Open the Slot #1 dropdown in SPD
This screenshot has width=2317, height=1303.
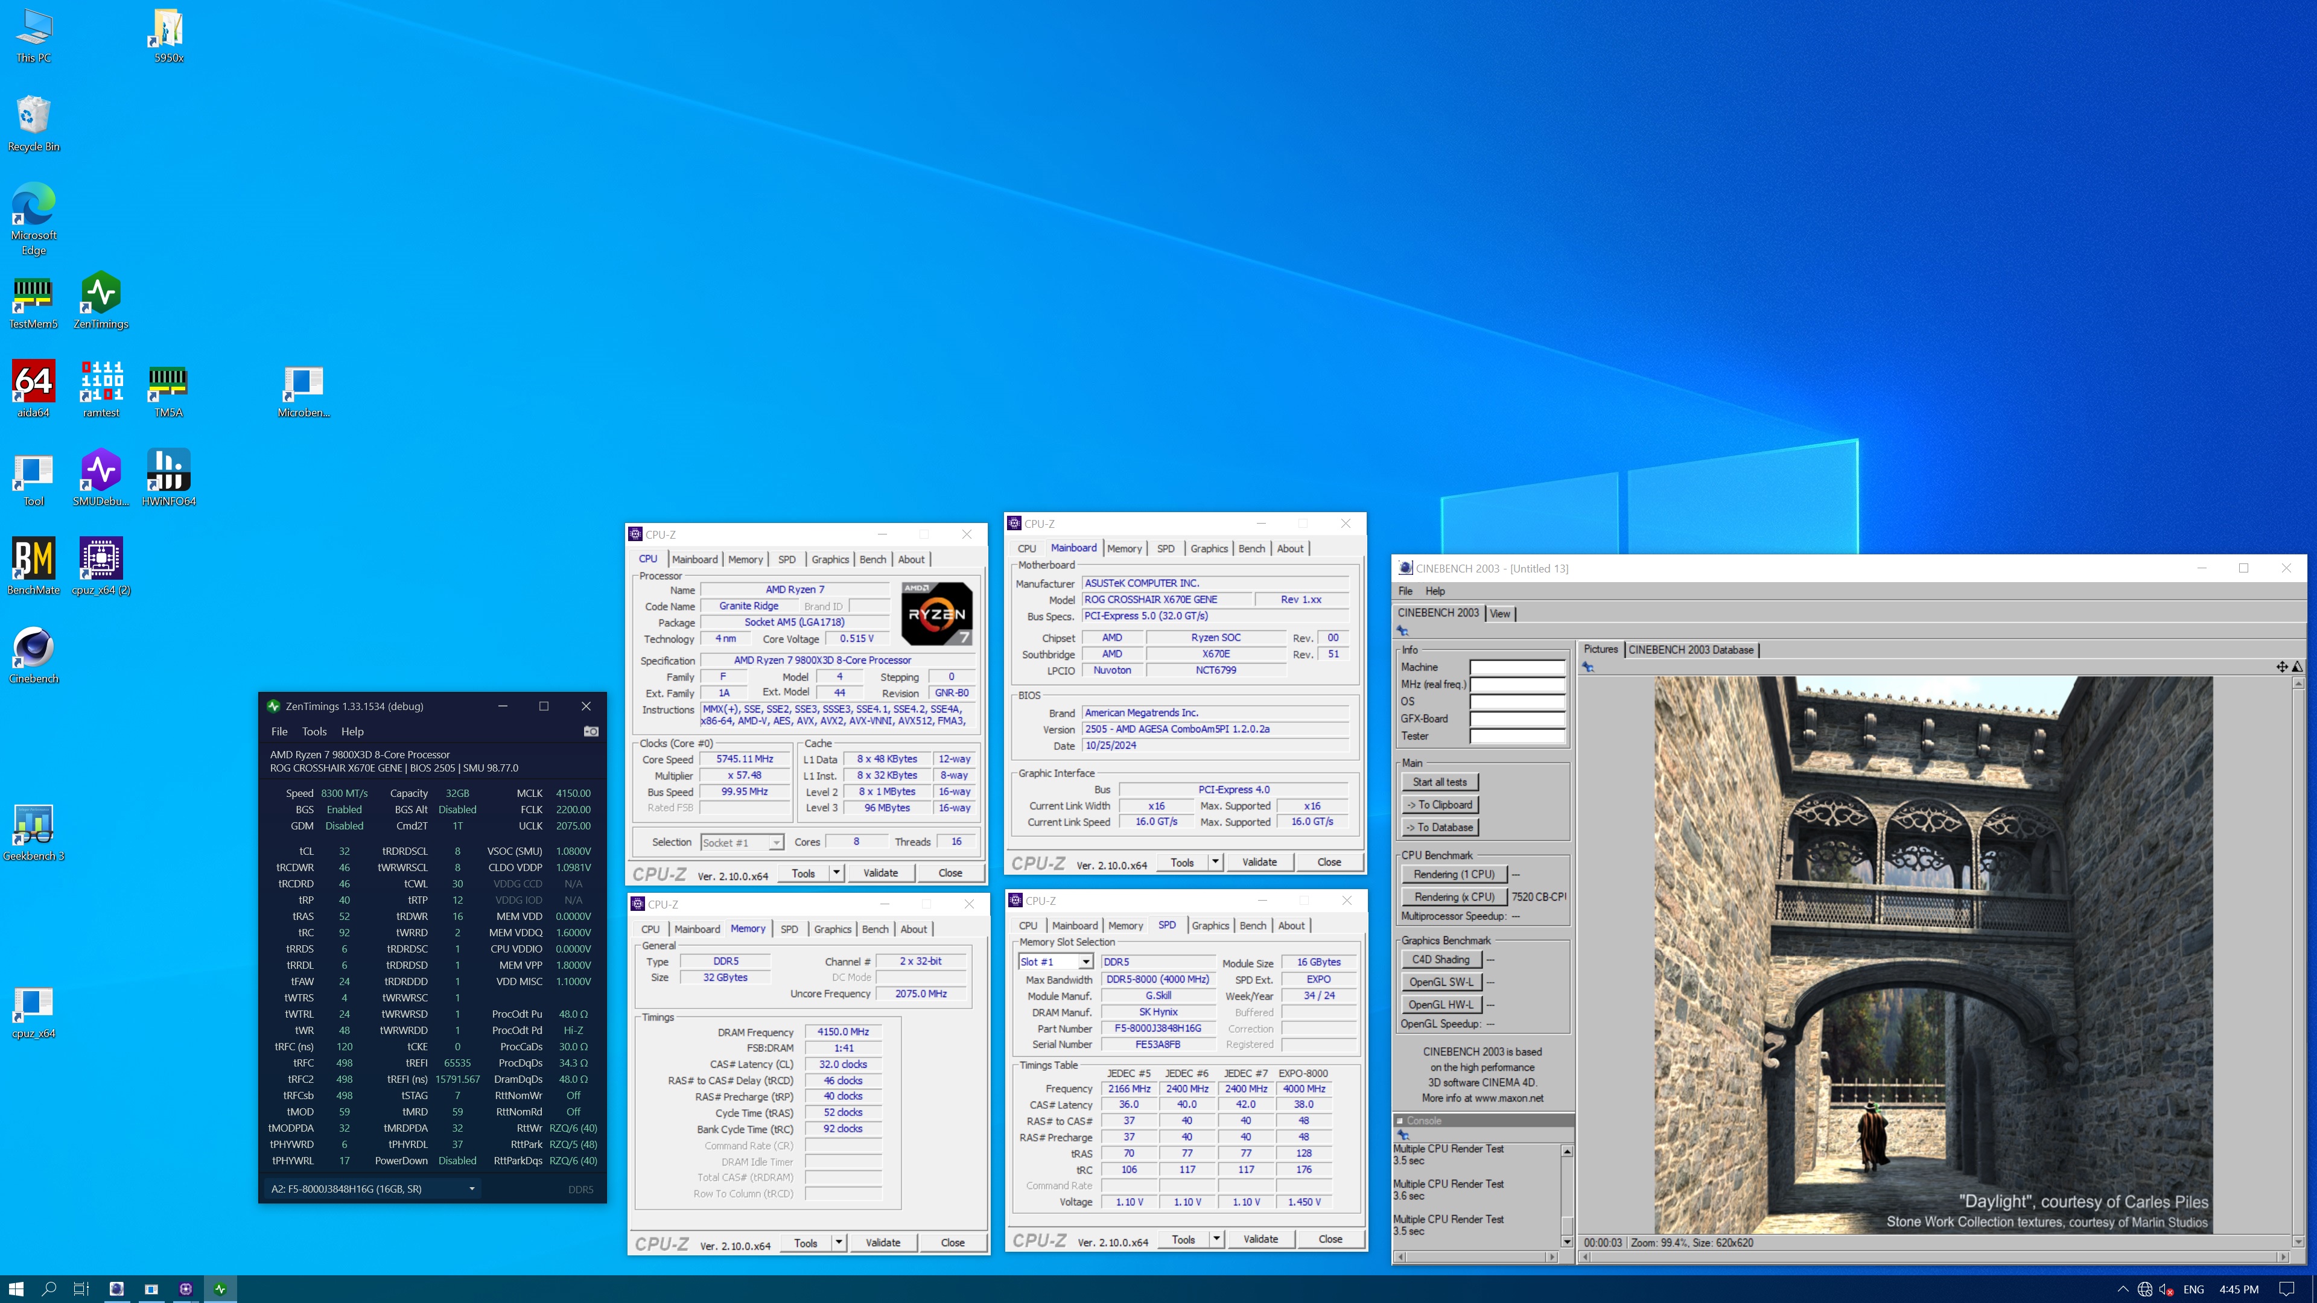coord(1055,962)
